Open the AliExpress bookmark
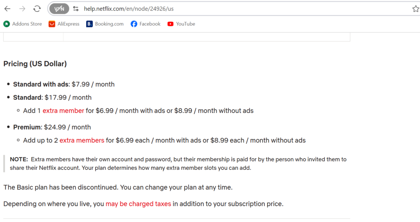This screenshot has width=420, height=222. 64,24
